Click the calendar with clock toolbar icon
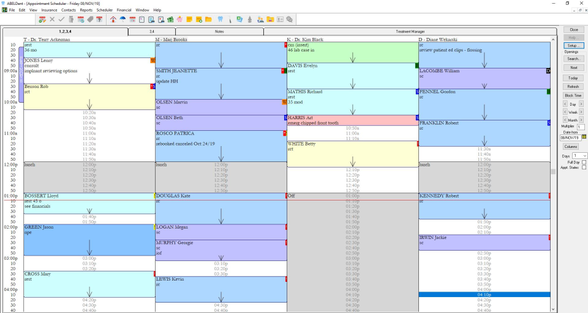This screenshot has width=588, height=313. click(81, 20)
